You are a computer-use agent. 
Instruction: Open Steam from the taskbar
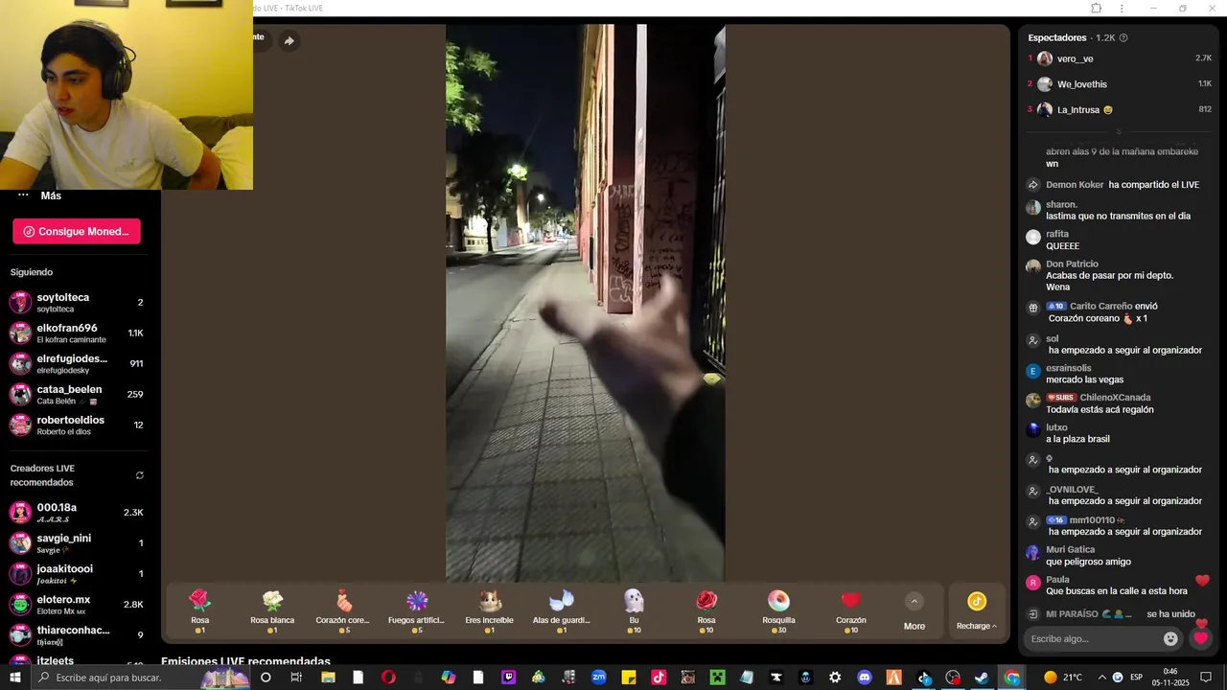tap(983, 678)
